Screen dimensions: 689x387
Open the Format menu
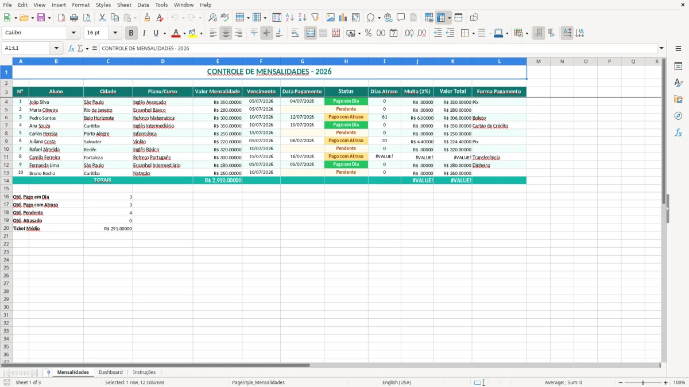(x=81, y=5)
